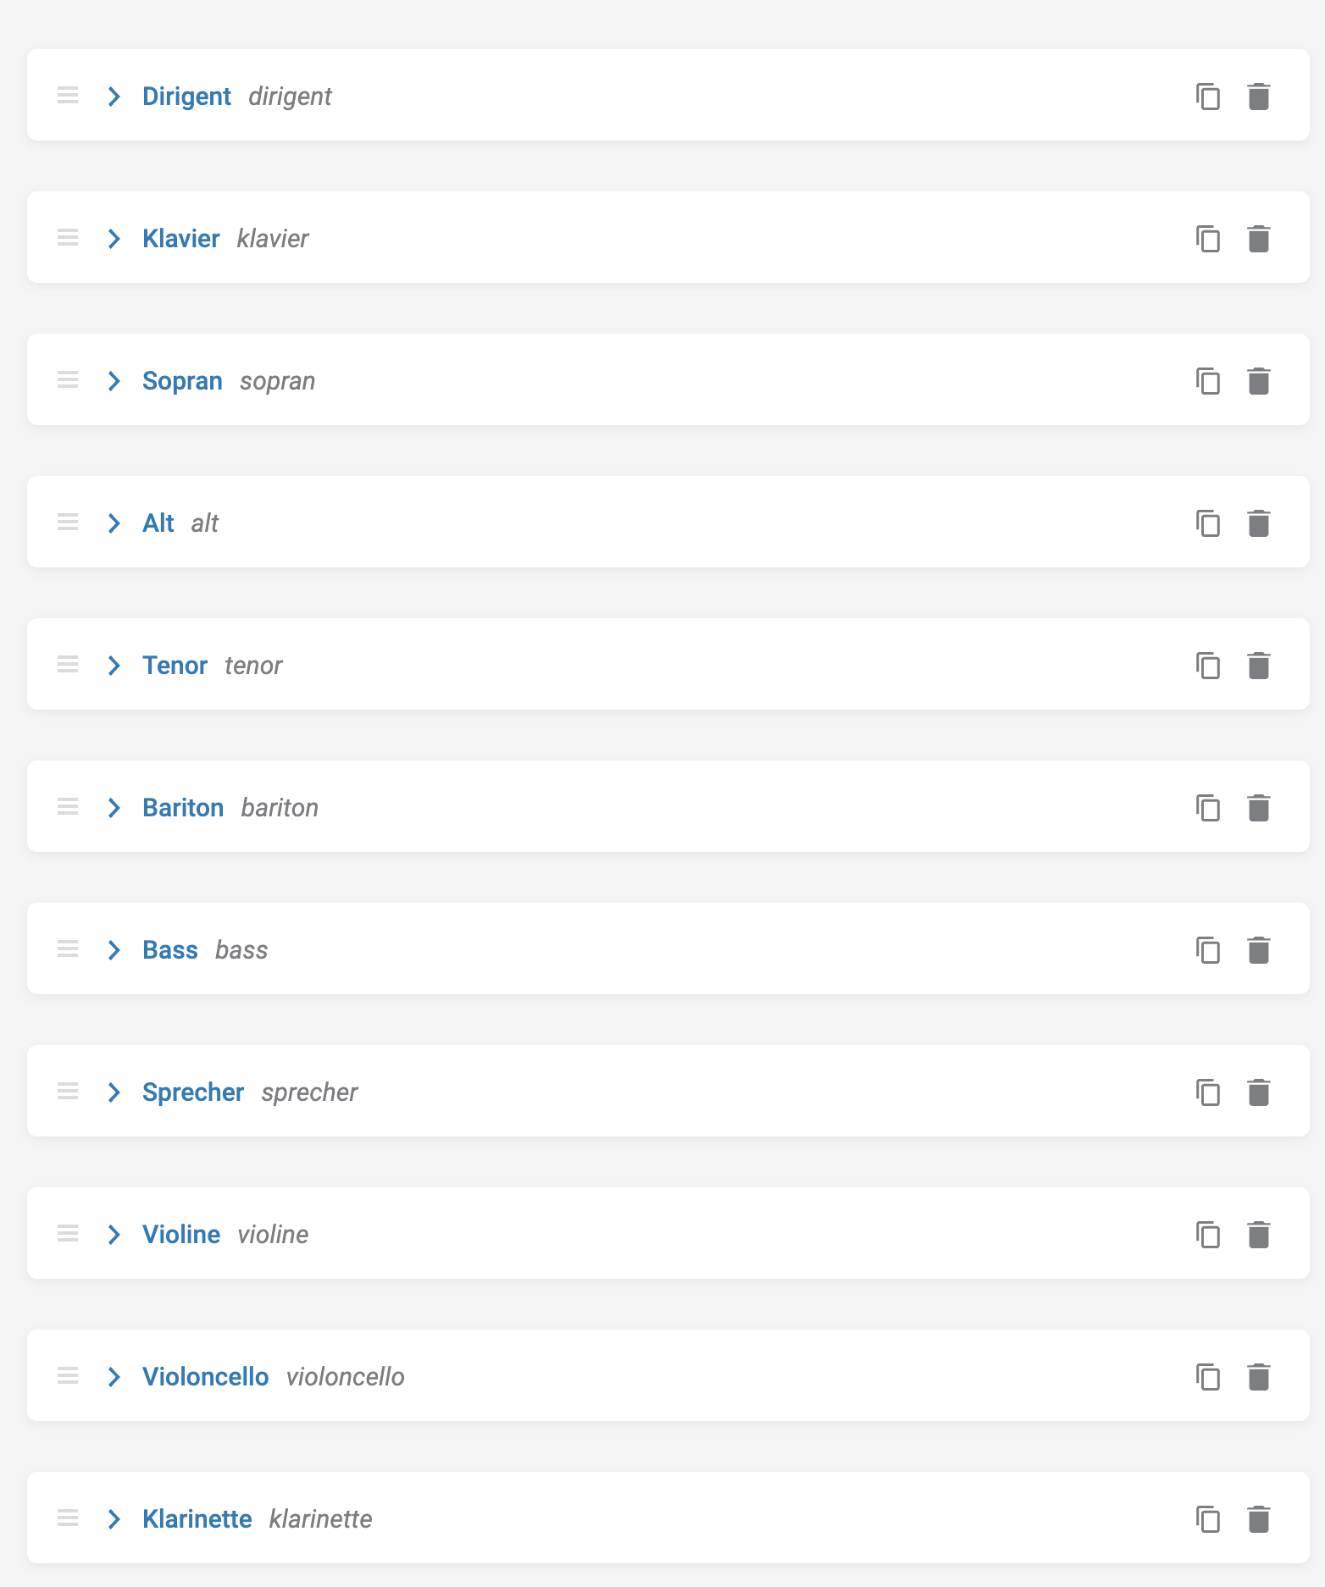Click the Tenor reorder handle
The width and height of the screenshot is (1325, 1587).
[68, 665]
